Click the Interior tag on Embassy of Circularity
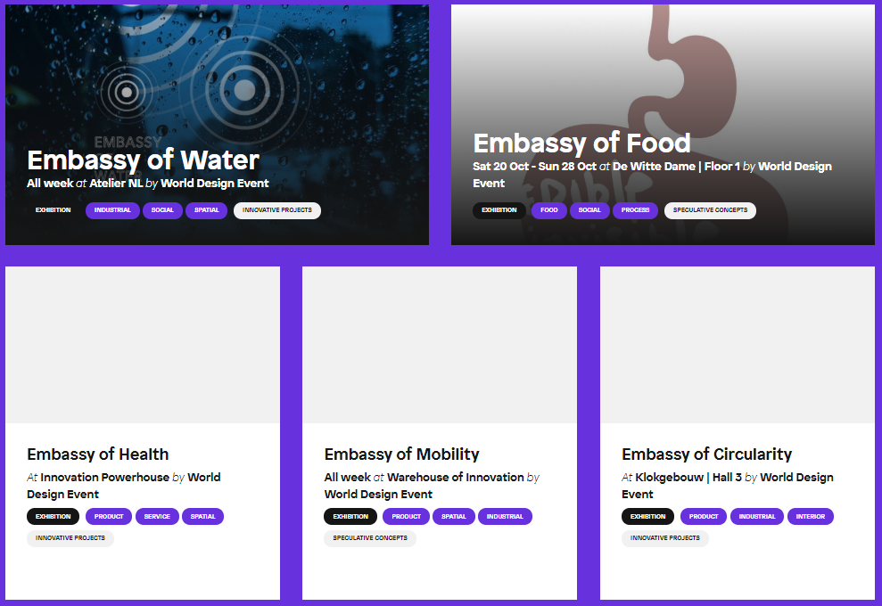882x606 pixels. click(x=811, y=517)
